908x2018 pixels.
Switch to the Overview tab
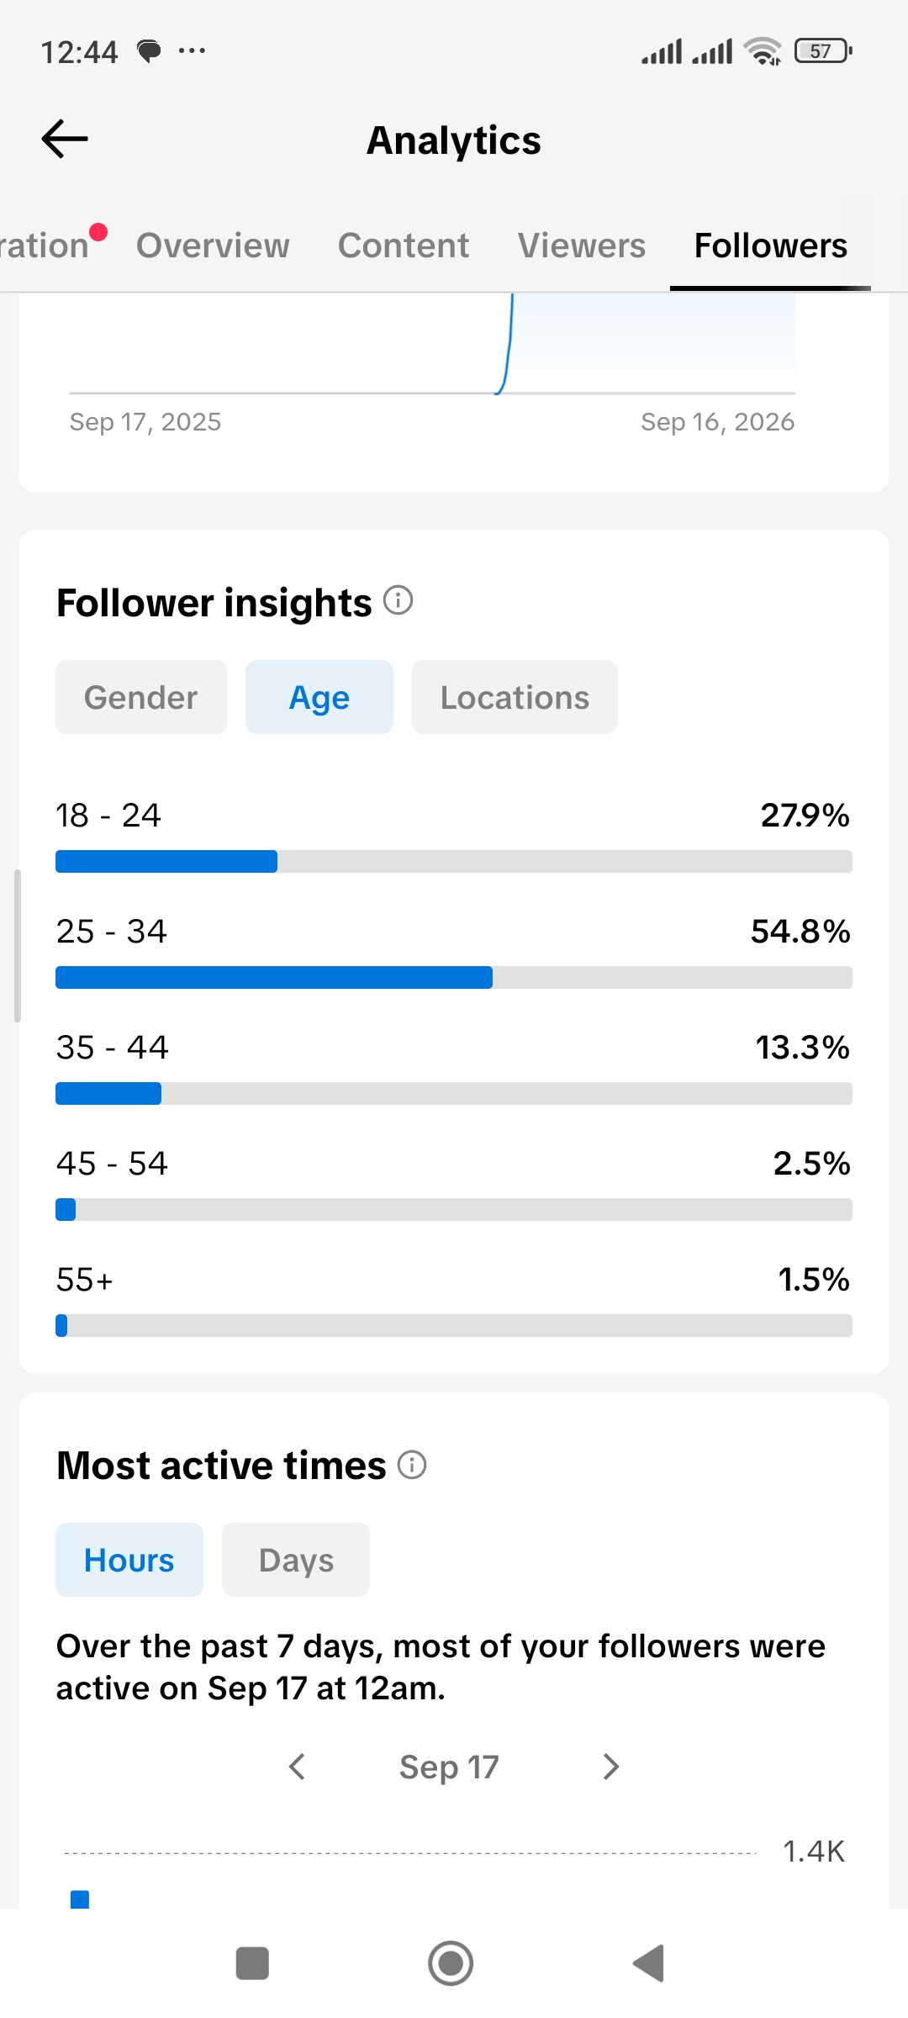click(x=213, y=246)
